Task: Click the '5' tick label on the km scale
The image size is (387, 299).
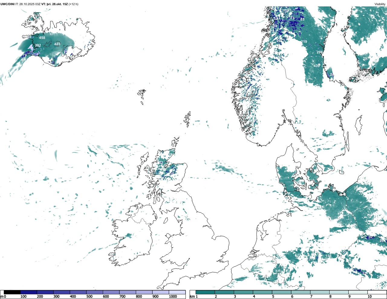Action: coord(273,297)
